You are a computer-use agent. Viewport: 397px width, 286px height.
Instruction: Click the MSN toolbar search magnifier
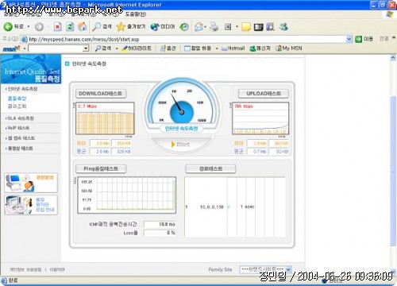[103, 48]
